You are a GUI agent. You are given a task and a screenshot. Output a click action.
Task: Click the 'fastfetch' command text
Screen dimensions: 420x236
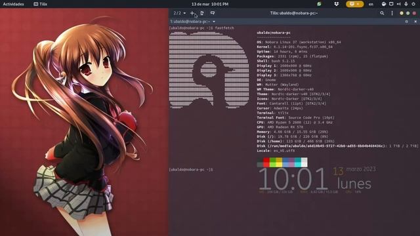click(224, 28)
